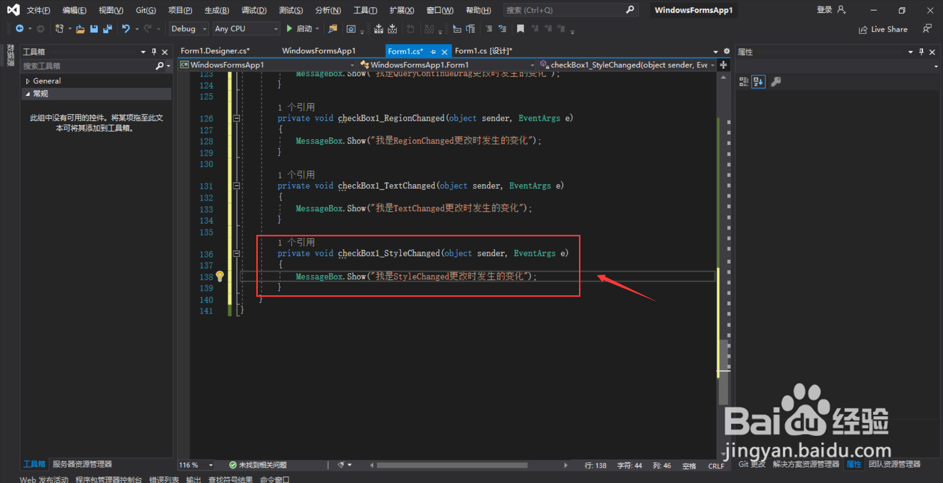The image size is (943, 483).
Task: Sort properties alphabetically icon
Action: coord(759,82)
